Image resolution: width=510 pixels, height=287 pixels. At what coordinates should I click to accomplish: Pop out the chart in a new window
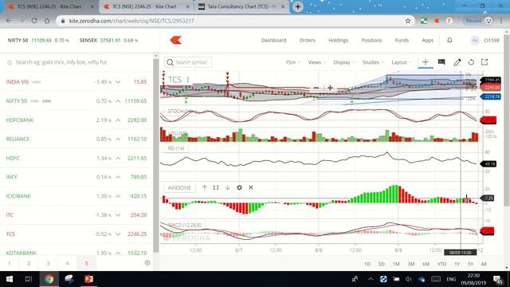coord(484,62)
